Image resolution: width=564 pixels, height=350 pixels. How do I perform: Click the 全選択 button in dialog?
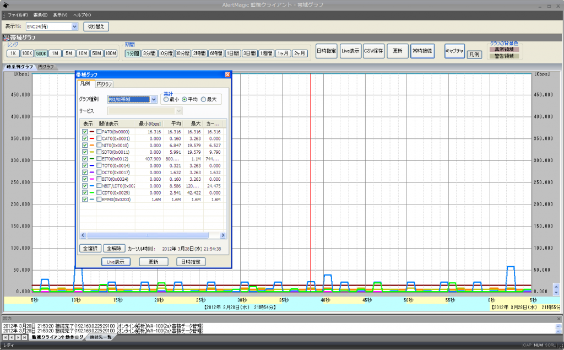coord(90,248)
